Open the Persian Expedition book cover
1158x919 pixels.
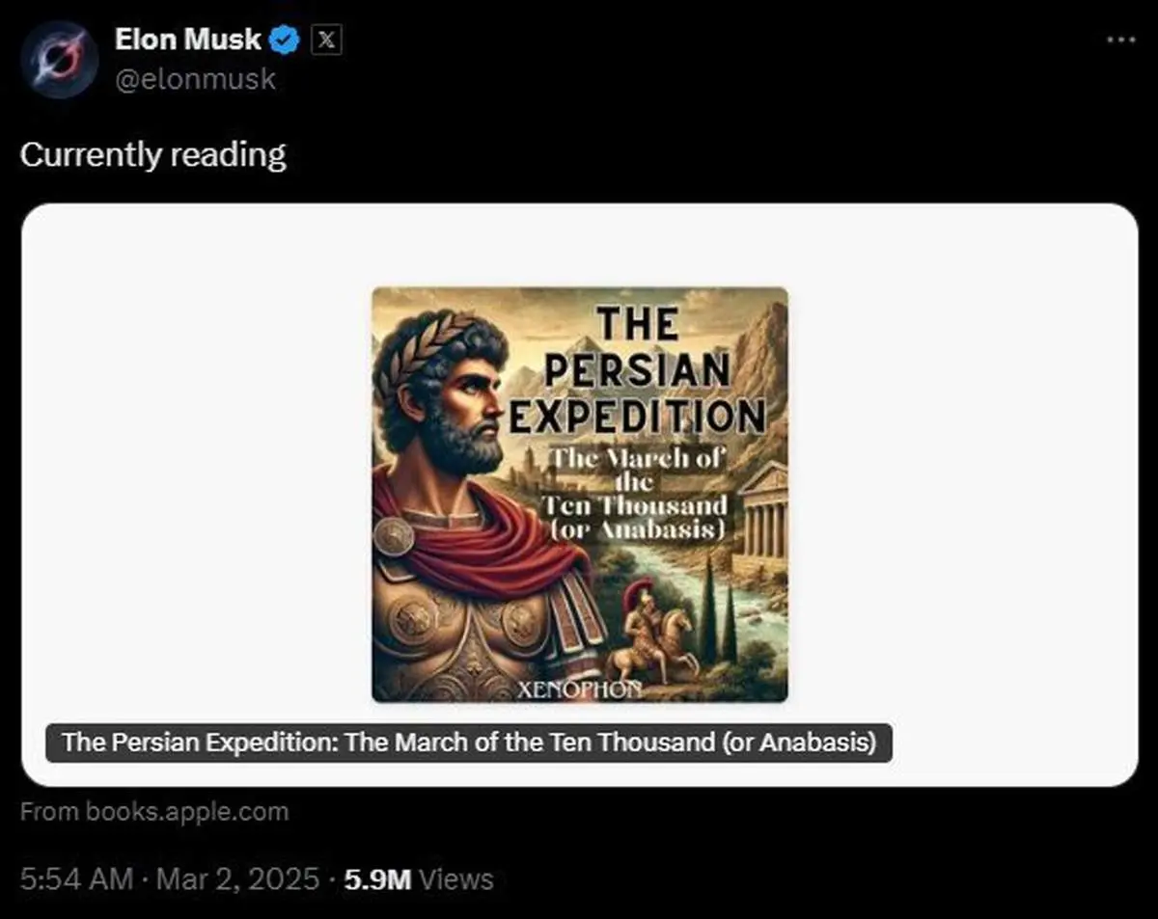[x=579, y=494]
